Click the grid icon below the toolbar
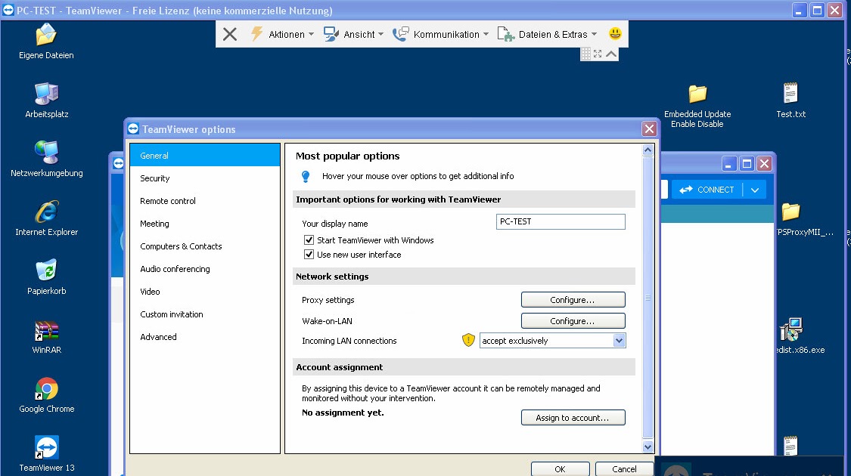 tap(586, 54)
